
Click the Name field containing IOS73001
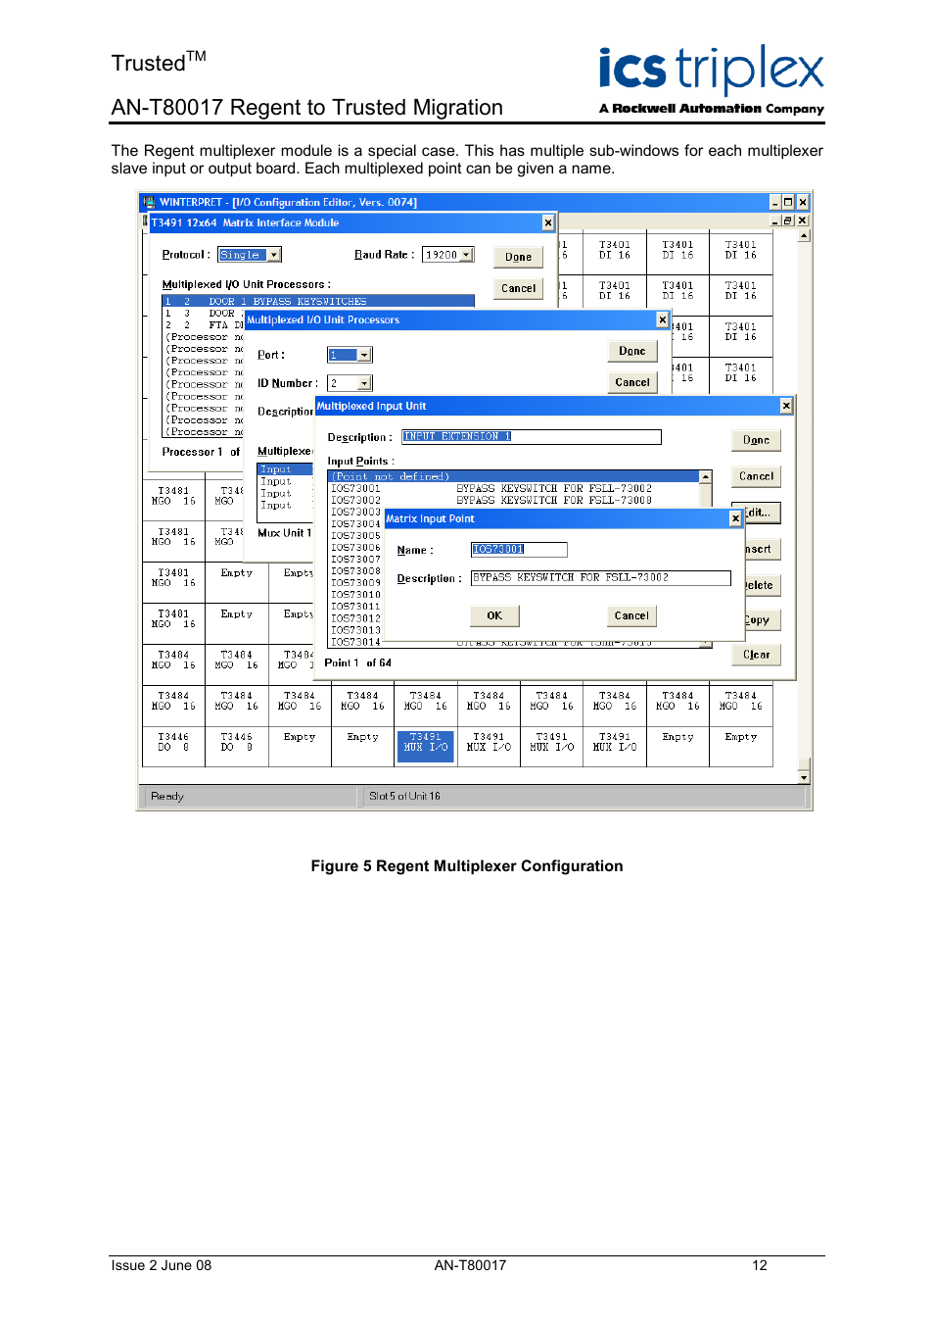519,549
